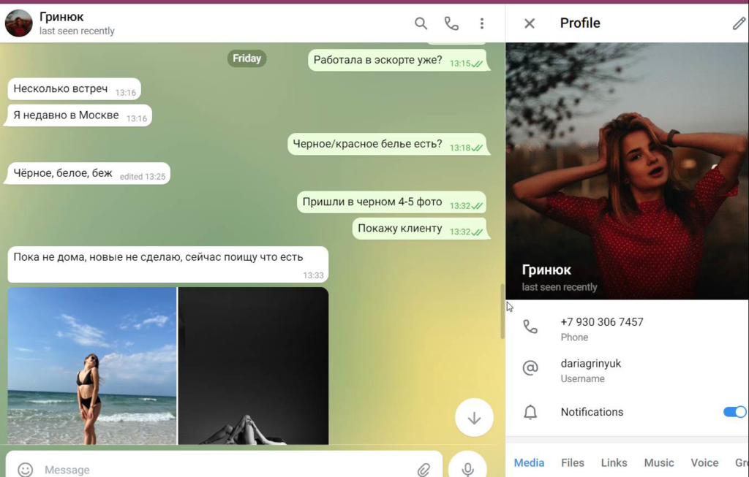Select the Links tab in profile
Screen dimensions: 749x477
pyautogui.click(x=614, y=462)
